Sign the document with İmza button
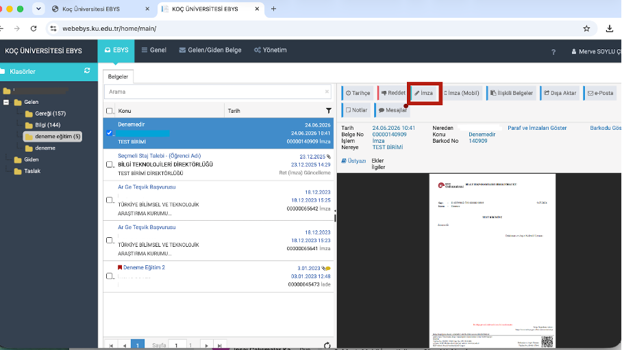This screenshot has height=350, width=622. (424, 93)
